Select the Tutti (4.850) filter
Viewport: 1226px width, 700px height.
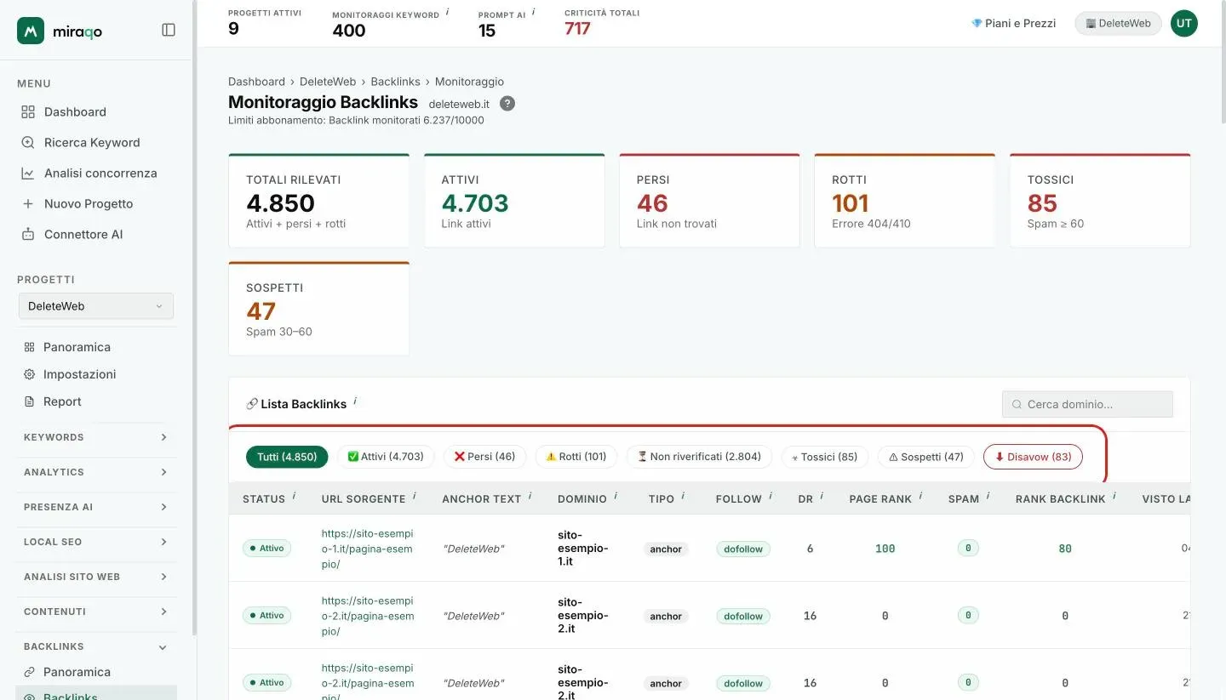pos(287,457)
